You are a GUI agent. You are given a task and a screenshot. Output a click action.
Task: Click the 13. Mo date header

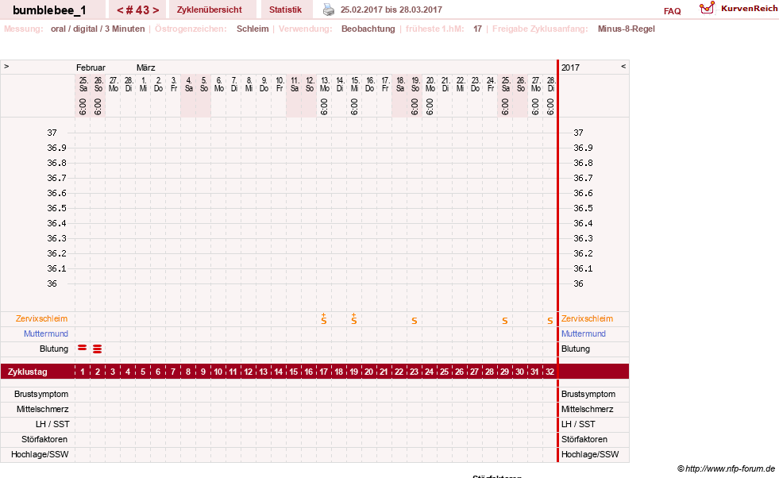click(325, 84)
